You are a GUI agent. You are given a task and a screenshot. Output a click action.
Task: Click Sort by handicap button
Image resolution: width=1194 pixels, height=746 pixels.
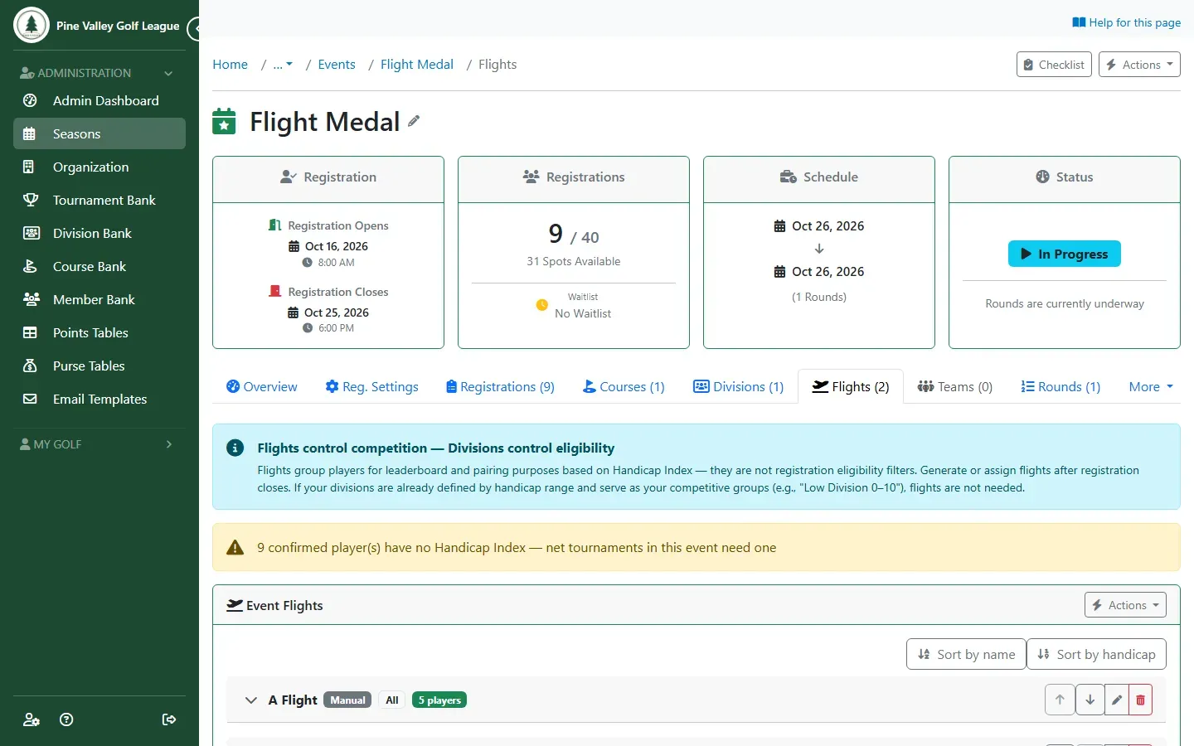click(1096, 654)
